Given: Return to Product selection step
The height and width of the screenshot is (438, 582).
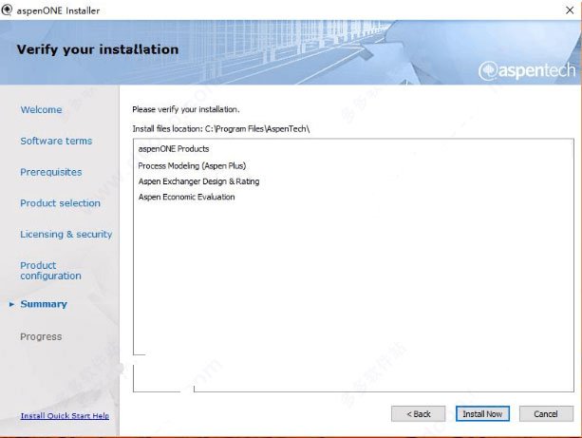Looking at the screenshot, I should click(60, 203).
